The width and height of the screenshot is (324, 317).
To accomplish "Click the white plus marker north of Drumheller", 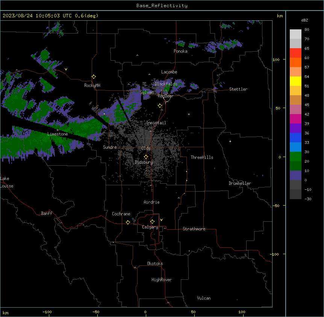I will pos(230,141).
